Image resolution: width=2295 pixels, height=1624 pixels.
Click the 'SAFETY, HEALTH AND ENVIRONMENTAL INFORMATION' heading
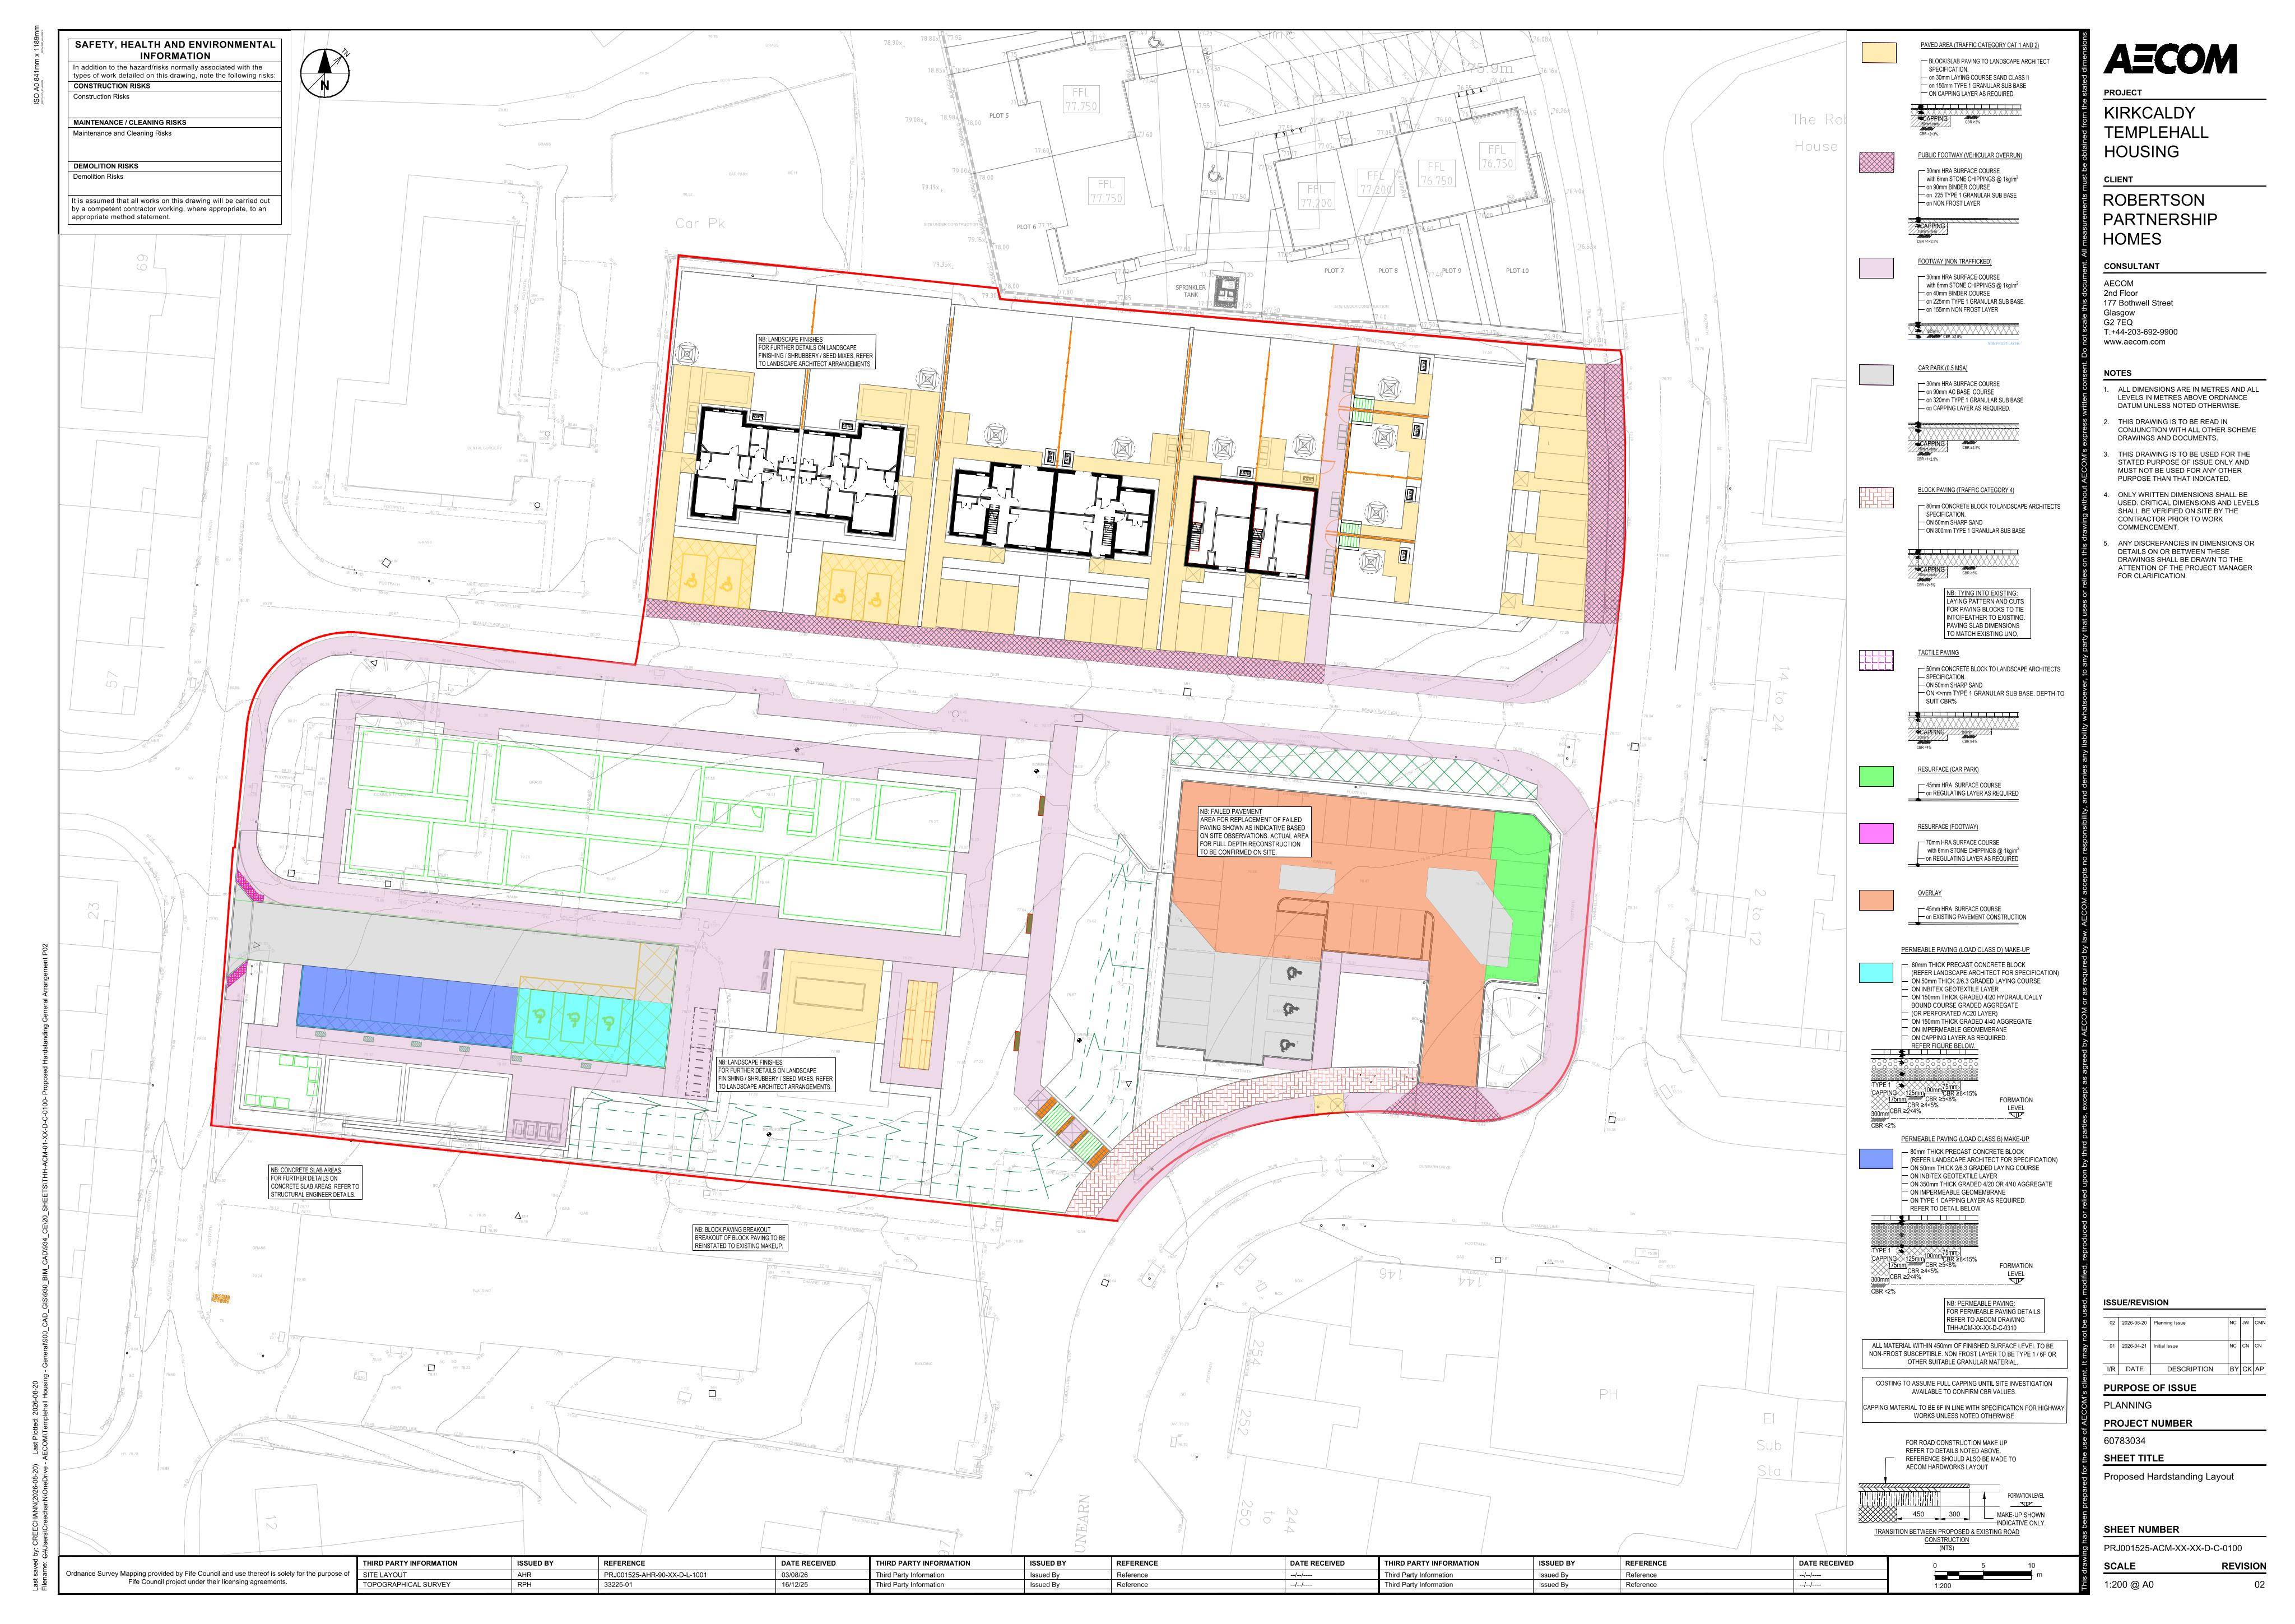coord(175,50)
